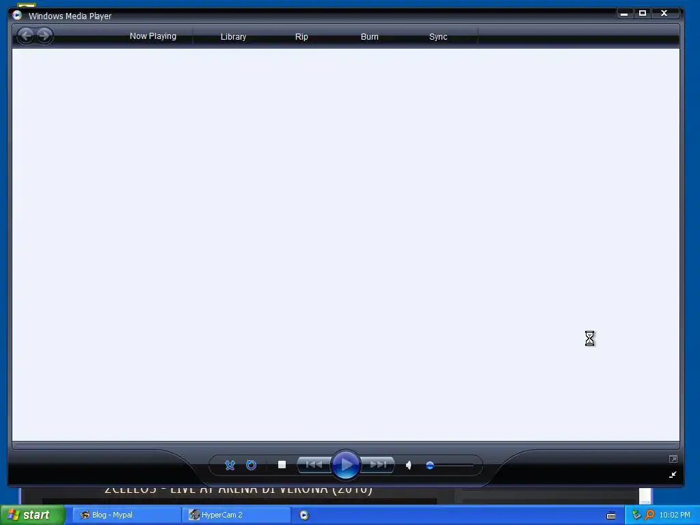This screenshot has height=525, width=700.
Task: Turn repeat on
Action: [252, 465]
